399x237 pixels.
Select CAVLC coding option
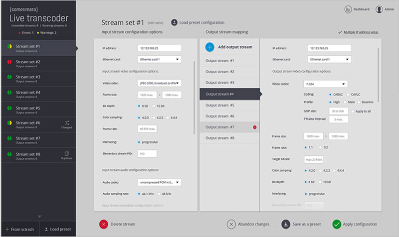point(348,95)
